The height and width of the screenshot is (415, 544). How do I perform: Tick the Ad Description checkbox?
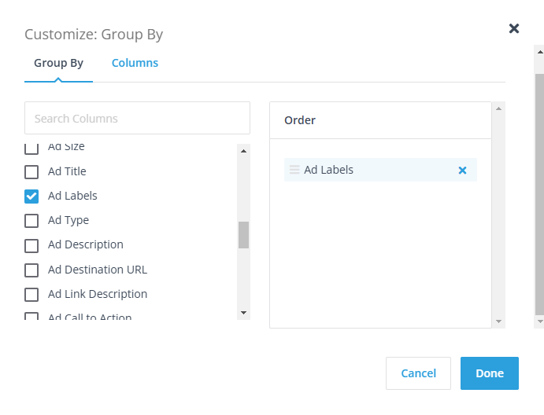point(31,245)
